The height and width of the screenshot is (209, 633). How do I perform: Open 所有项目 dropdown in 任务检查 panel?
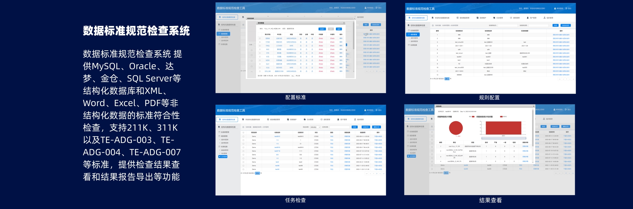pyautogui.click(x=315, y=127)
